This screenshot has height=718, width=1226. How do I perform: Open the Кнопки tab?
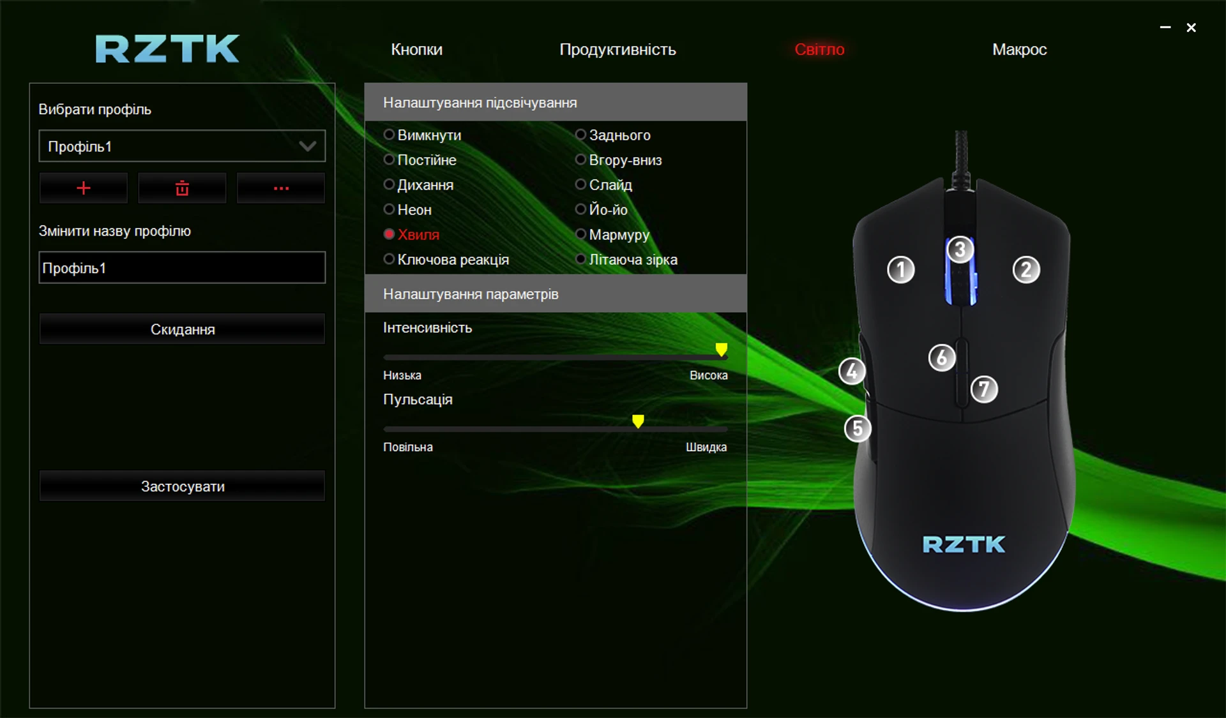(416, 49)
